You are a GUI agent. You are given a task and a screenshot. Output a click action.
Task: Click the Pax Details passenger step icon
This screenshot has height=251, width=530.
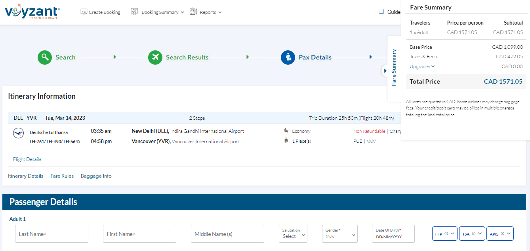pyautogui.click(x=288, y=57)
